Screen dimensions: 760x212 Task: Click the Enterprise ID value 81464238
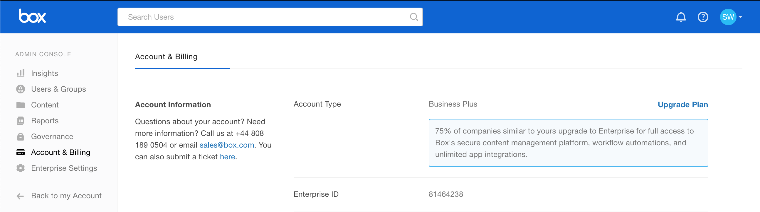click(x=446, y=194)
